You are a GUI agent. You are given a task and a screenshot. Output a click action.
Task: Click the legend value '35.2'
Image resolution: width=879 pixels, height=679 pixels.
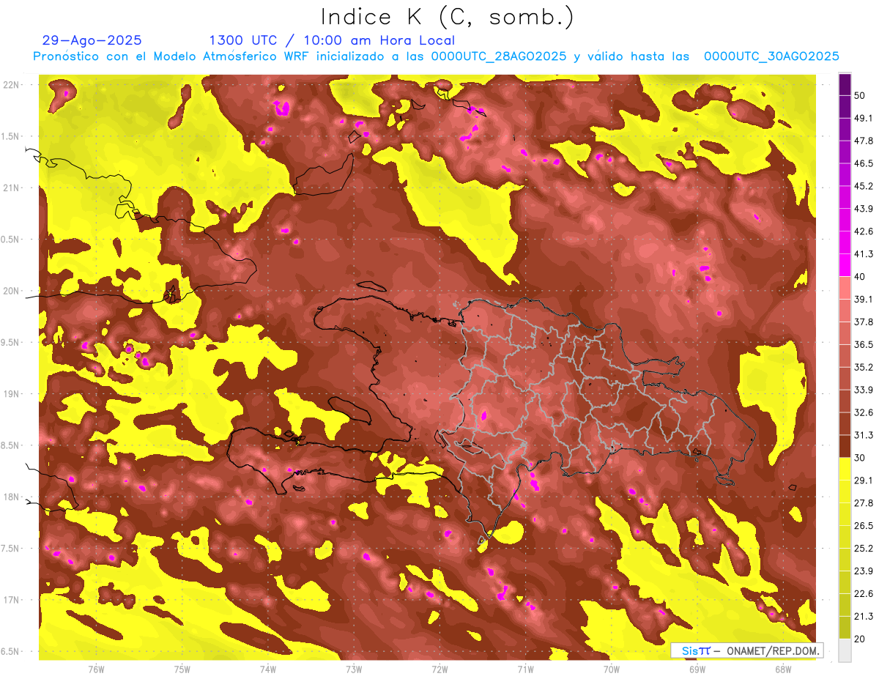(864, 367)
